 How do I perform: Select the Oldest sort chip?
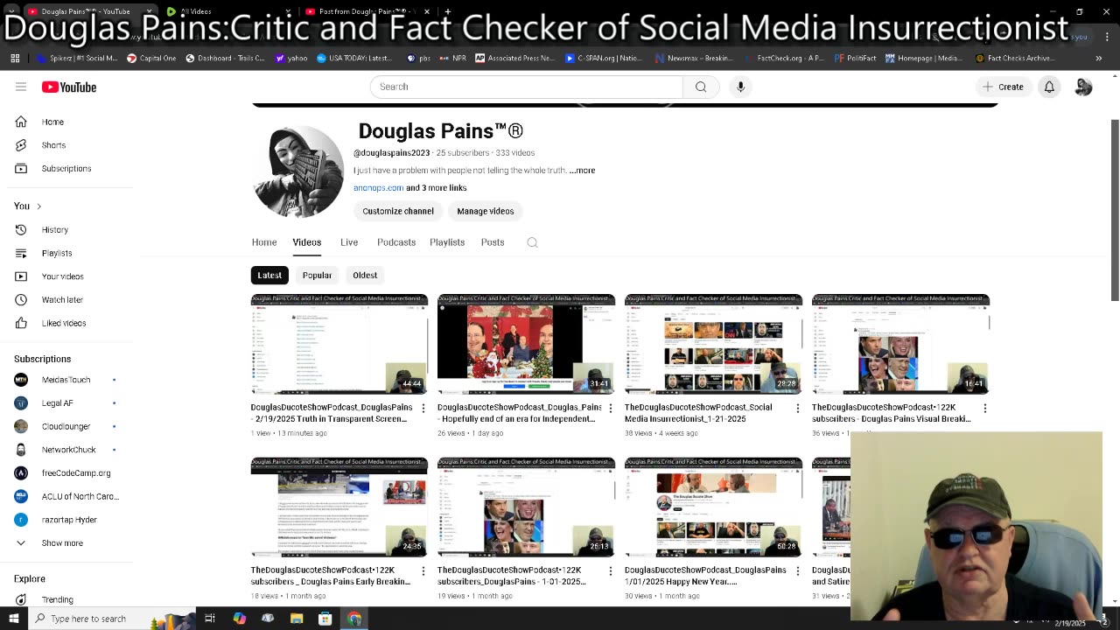pyautogui.click(x=365, y=275)
